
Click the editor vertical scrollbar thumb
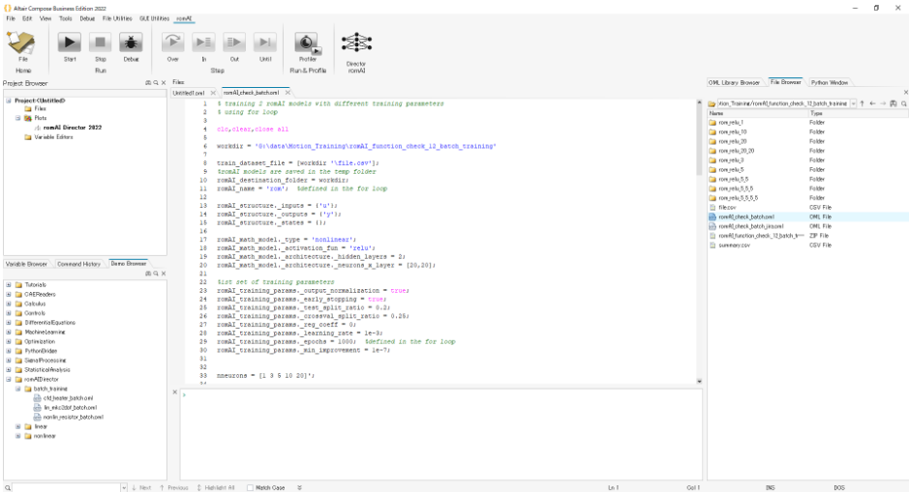699,139
